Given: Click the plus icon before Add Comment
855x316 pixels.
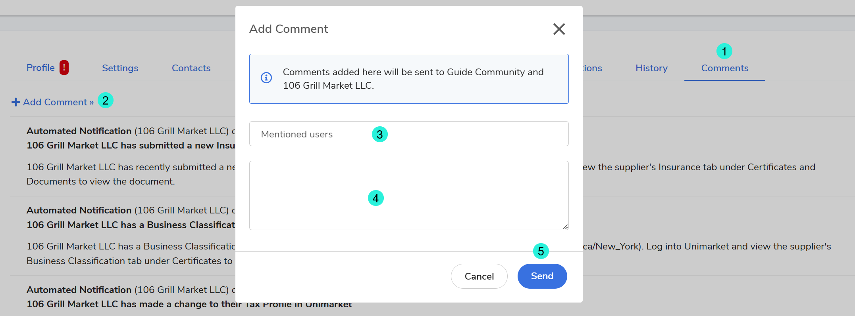Looking at the screenshot, I should pyautogui.click(x=16, y=102).
